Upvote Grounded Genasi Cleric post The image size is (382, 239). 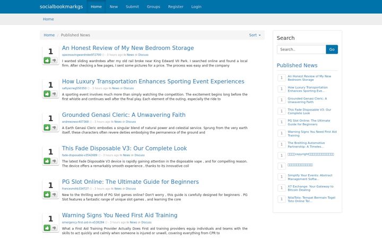click(47, 127)
